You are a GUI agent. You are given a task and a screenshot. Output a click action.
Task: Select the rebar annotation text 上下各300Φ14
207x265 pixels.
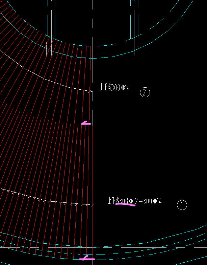click(115, 87)
